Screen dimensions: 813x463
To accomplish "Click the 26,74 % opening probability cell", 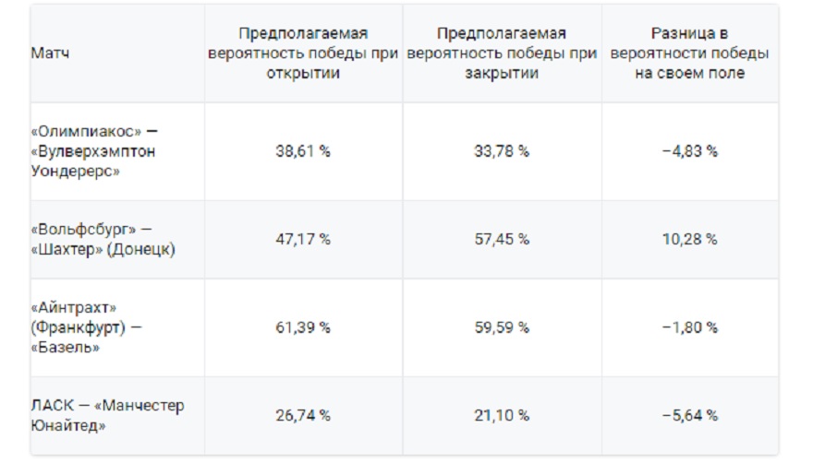I will pyautogui.click(x=303, y=415).
